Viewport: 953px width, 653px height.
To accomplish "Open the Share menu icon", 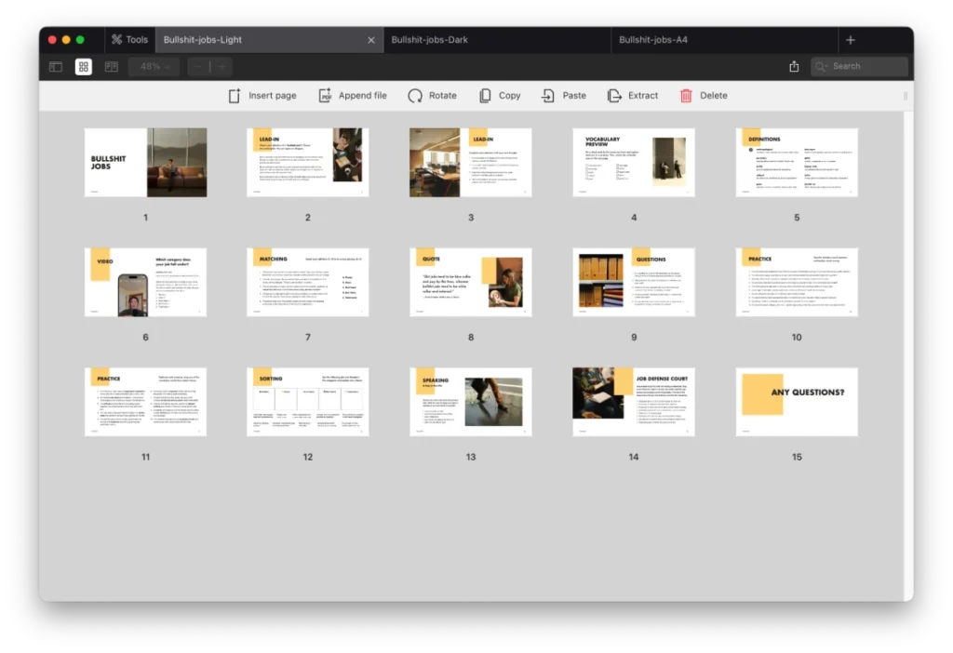I will 794,67.
